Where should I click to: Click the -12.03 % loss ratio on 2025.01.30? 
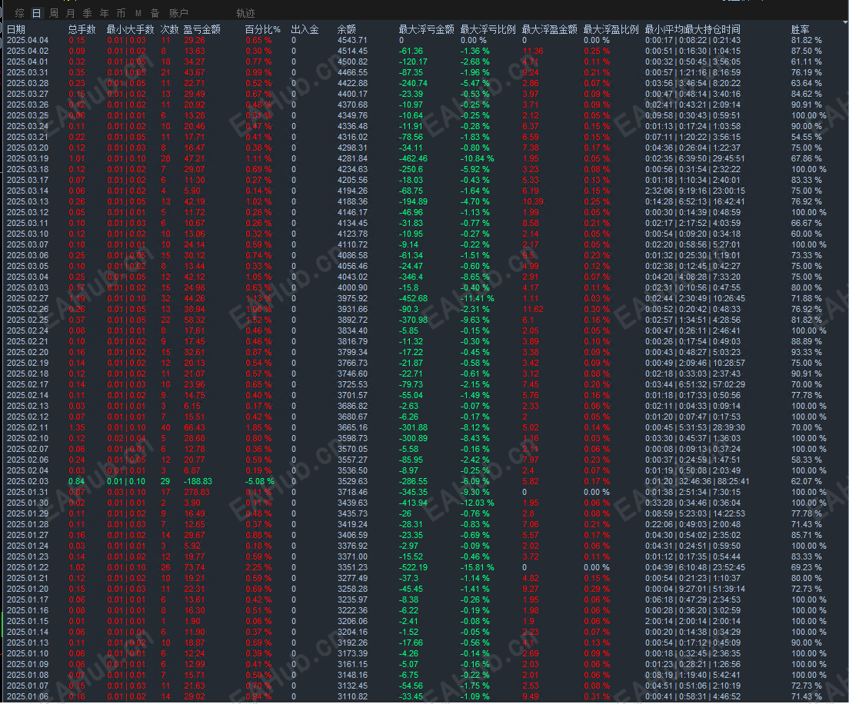pyautogui.click(x=477, y=503)
